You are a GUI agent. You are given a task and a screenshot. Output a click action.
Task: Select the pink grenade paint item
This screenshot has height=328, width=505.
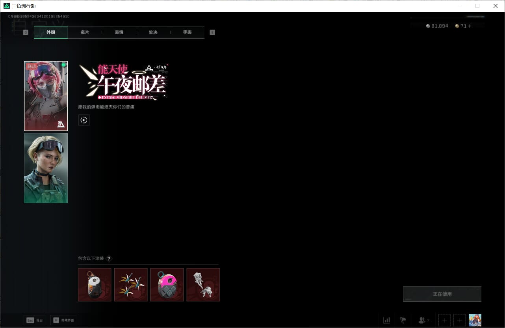point(167,285)
